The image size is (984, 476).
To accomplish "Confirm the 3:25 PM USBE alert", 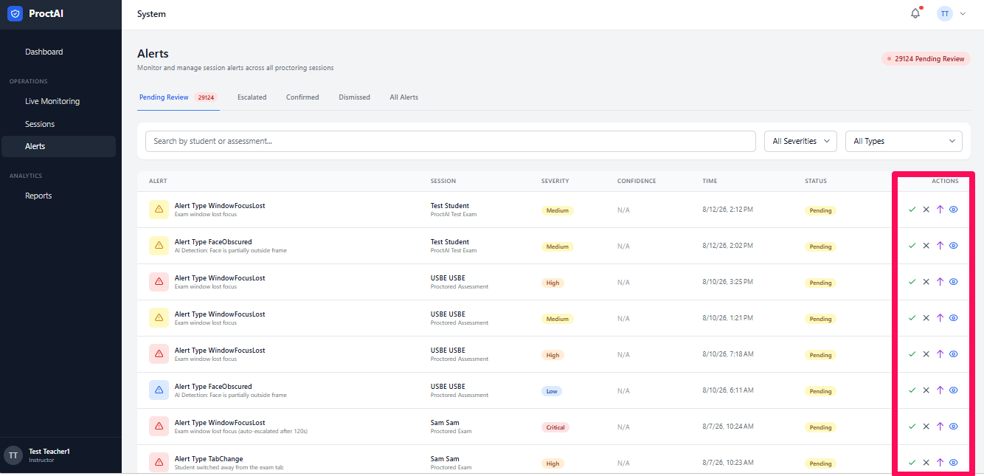I will 912,282.
